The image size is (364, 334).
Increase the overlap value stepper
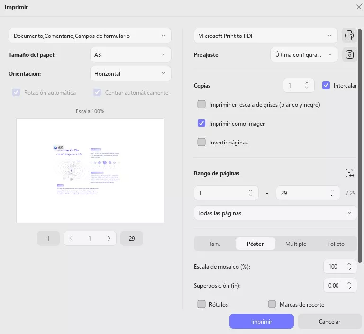(349, 283)
